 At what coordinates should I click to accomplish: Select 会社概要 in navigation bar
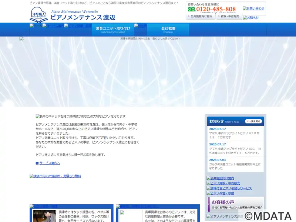tap(168, 29)
